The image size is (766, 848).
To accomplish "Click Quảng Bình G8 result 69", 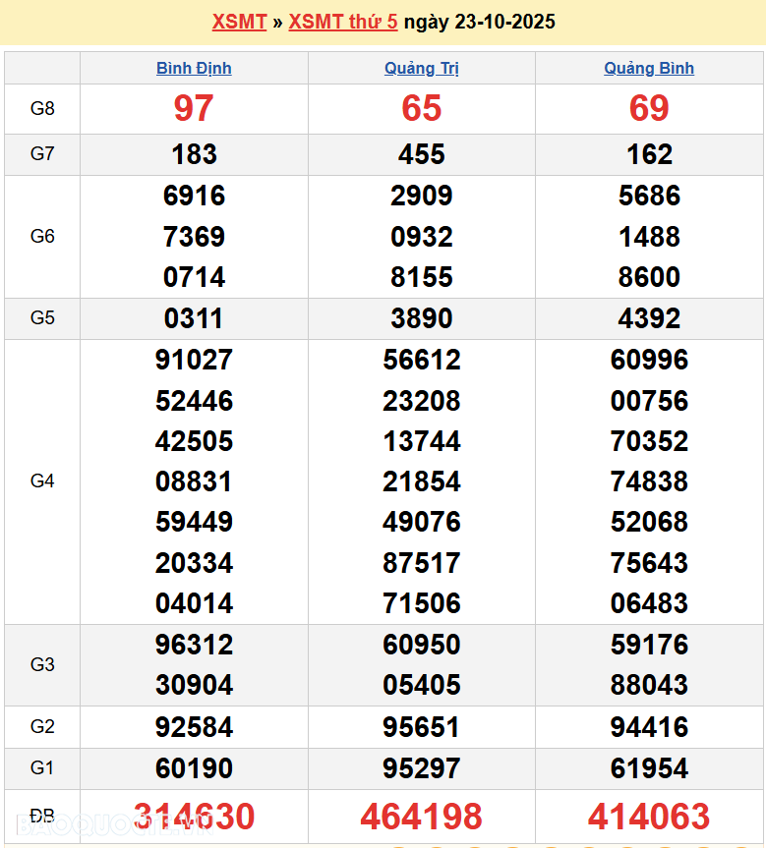I will click(x=649, y=108).
